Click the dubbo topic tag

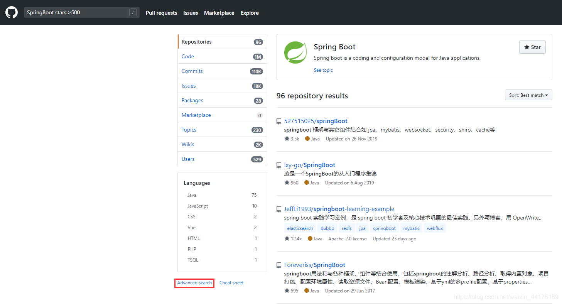[x=327, y=228]
